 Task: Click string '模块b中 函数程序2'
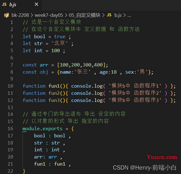135,93
